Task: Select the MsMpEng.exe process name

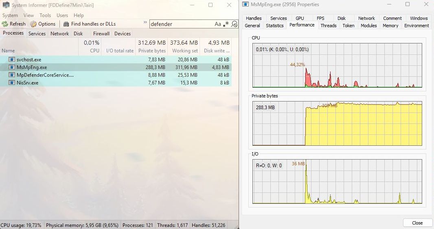Action: [x=32, y=67]
